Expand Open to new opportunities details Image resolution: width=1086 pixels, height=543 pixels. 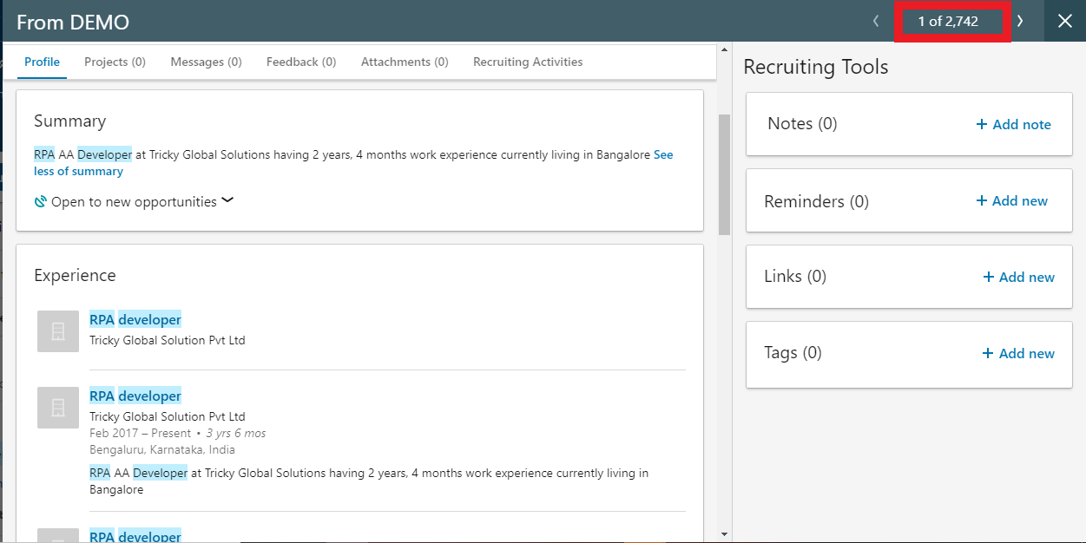(227, 201)
